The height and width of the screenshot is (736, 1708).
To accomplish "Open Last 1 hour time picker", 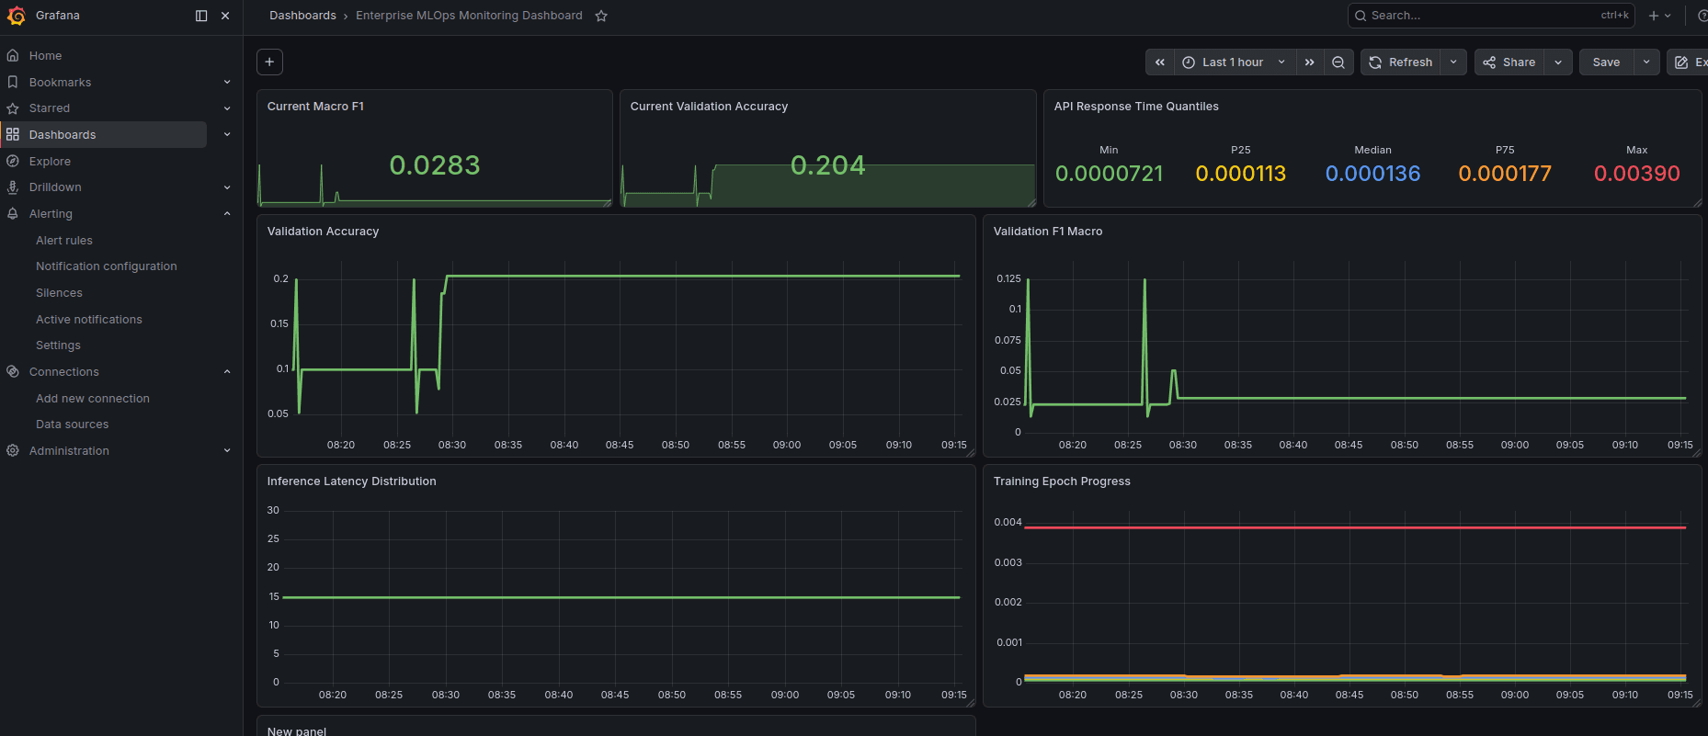I will pyautogui.click(x=1235, y=62).
